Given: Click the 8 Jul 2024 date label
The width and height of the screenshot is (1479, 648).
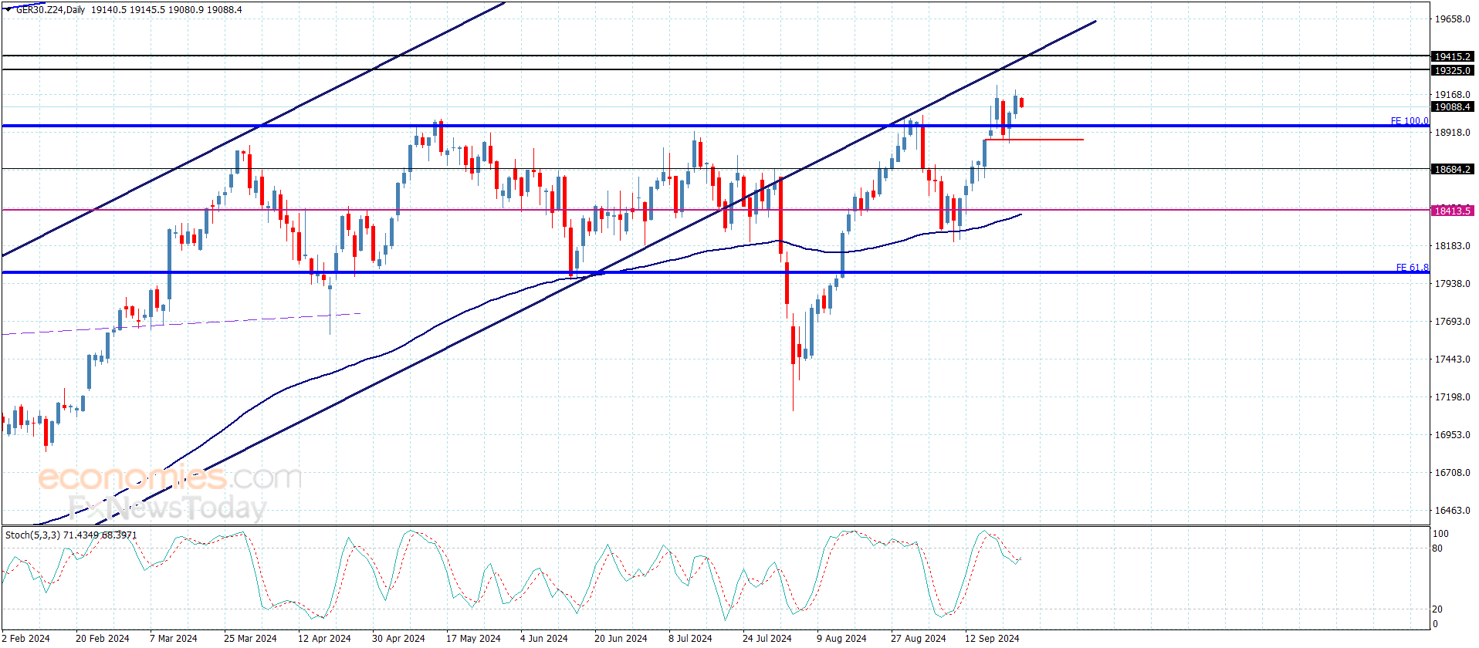Looking at the screenshot, I should click(690, 639).
